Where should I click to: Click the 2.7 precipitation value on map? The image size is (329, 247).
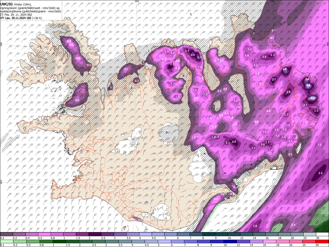(274, 80)
